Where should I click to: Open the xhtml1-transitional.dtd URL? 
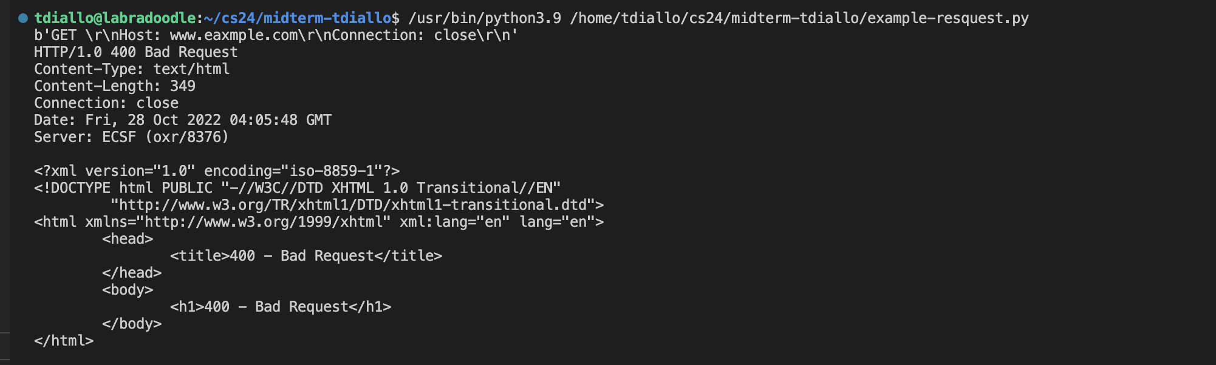(357, 205)
